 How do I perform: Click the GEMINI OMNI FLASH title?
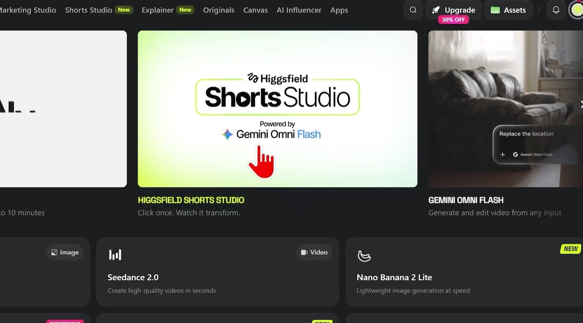(x=466, y=200)
